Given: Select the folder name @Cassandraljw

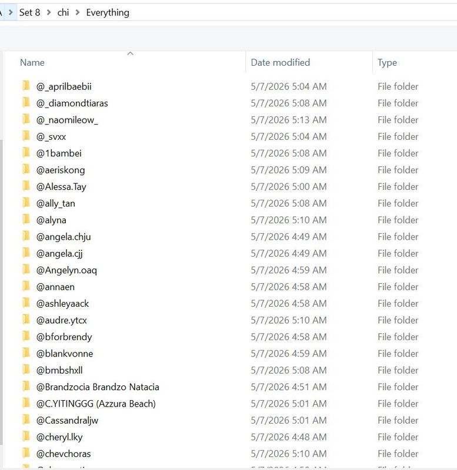Looking at the screenshot, I should [67, 421].
